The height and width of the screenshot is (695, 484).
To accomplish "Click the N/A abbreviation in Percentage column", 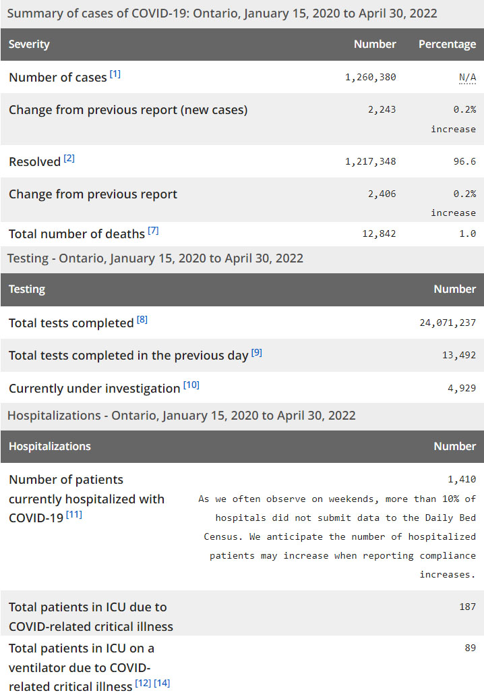I will [467, 77].
